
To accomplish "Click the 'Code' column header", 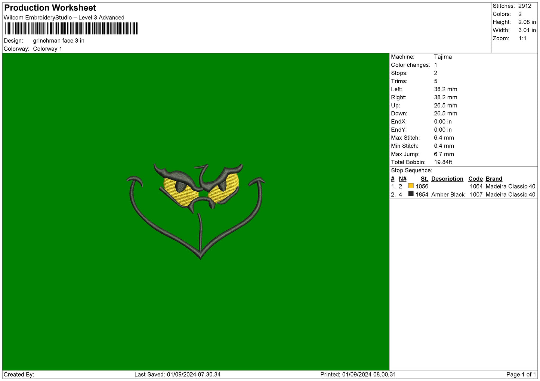I will (x=475, y=179).
